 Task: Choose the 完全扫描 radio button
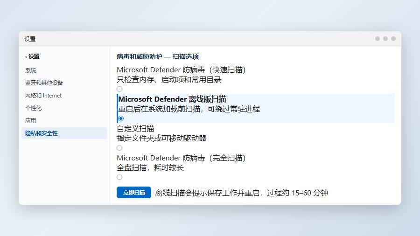pos(119,177)
